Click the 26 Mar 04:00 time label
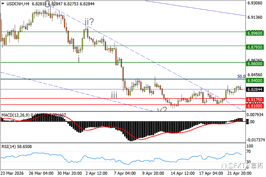266x177 pixels. [41, 173]
